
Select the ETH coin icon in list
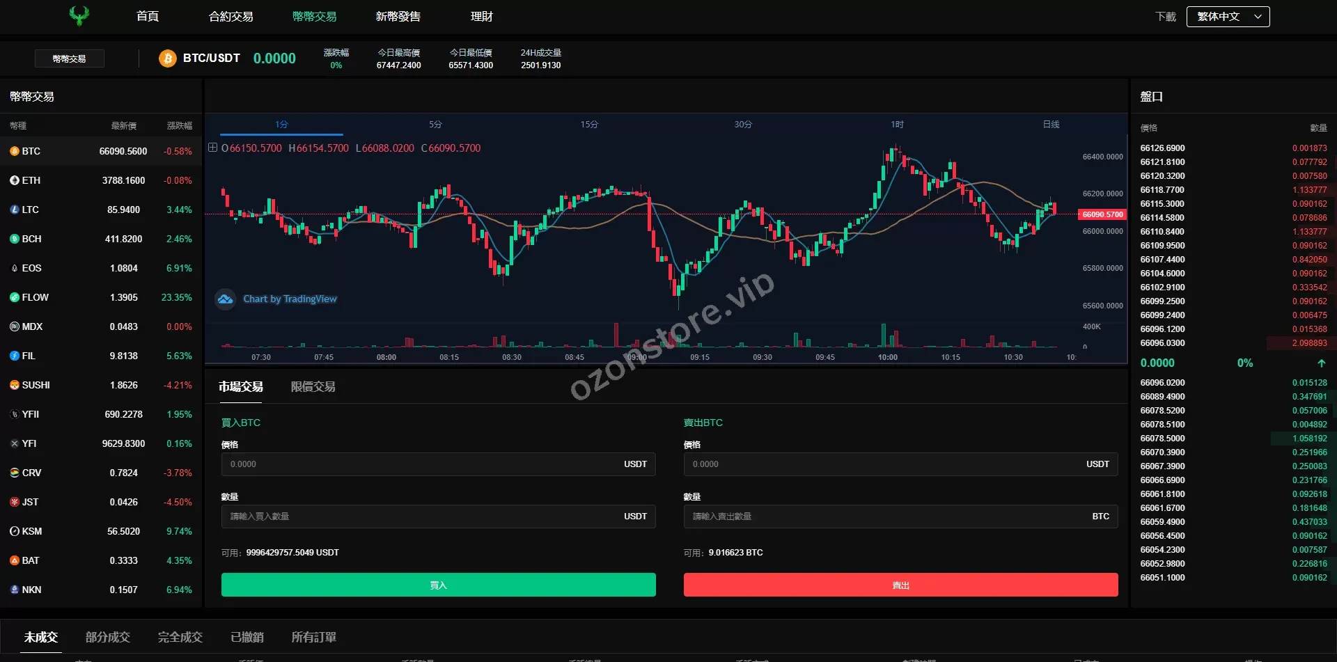[14, 180]
